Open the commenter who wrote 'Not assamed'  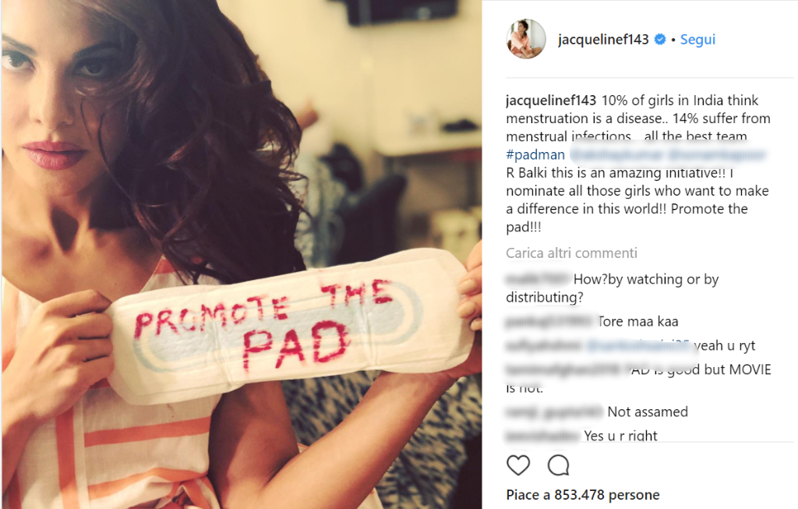point(554,412)
